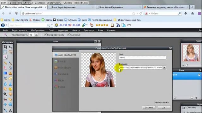Viewport: 202px width, 113px height.
Task: Open the Изображение menu
Action: pos(38,30)
